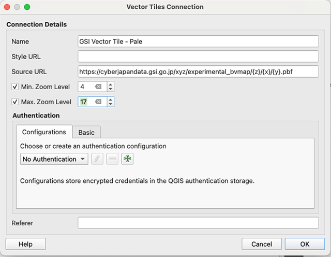Uncheck the Max. Zoom Level checkbox
This screenshot has height=257, width=331.
[15, 102]
